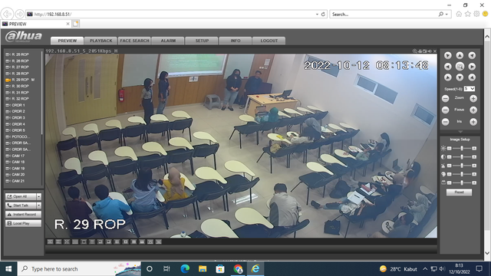Decrease Zoom with the minus button
The image size is (491, 276).
(x=445, y=99)
